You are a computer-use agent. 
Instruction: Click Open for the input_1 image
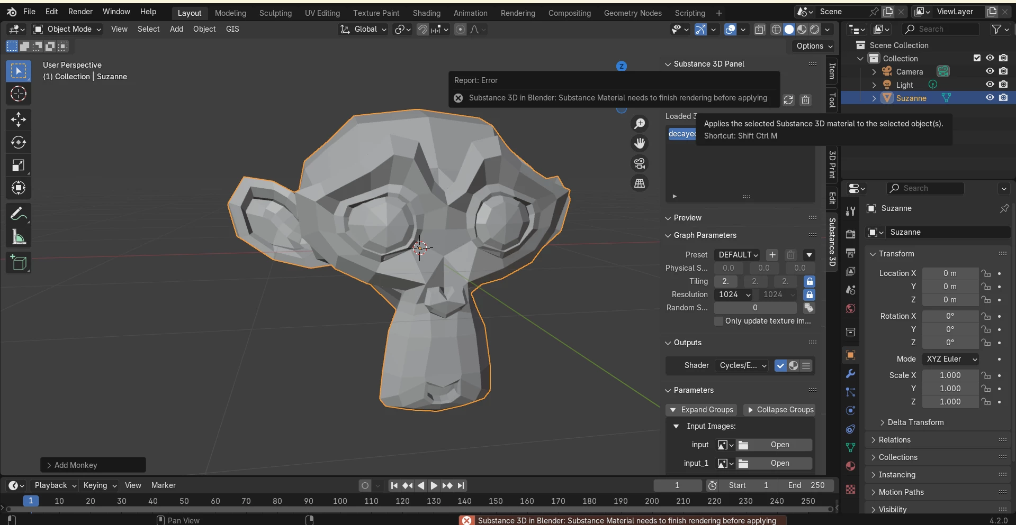click(775, 463)
